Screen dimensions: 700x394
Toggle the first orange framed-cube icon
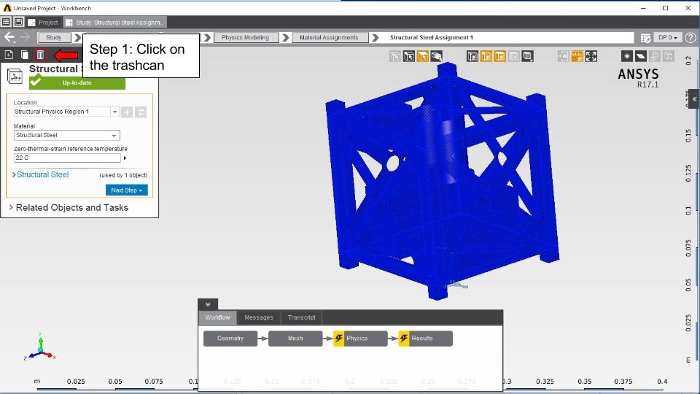[x=486, y=56]
